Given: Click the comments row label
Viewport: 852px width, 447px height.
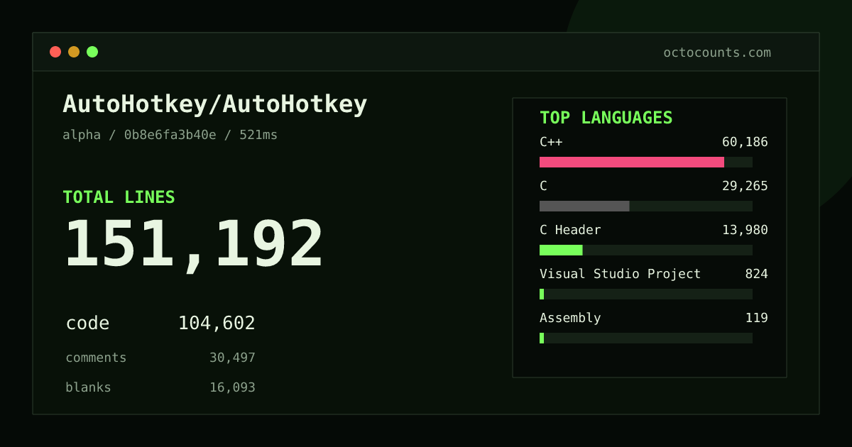Looking at the screenshot, I should 96,358.
